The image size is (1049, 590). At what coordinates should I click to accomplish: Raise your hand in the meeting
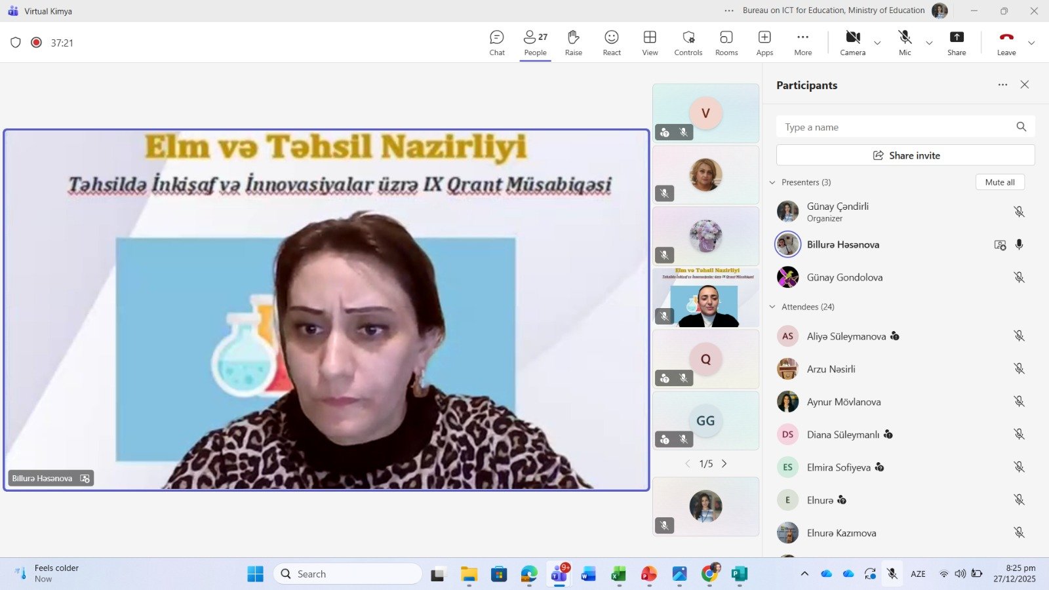click(x=574, y=43)
